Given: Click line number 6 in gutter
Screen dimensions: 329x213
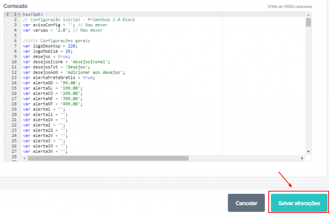Looking at the screenshot, I should tap(15, 41).
